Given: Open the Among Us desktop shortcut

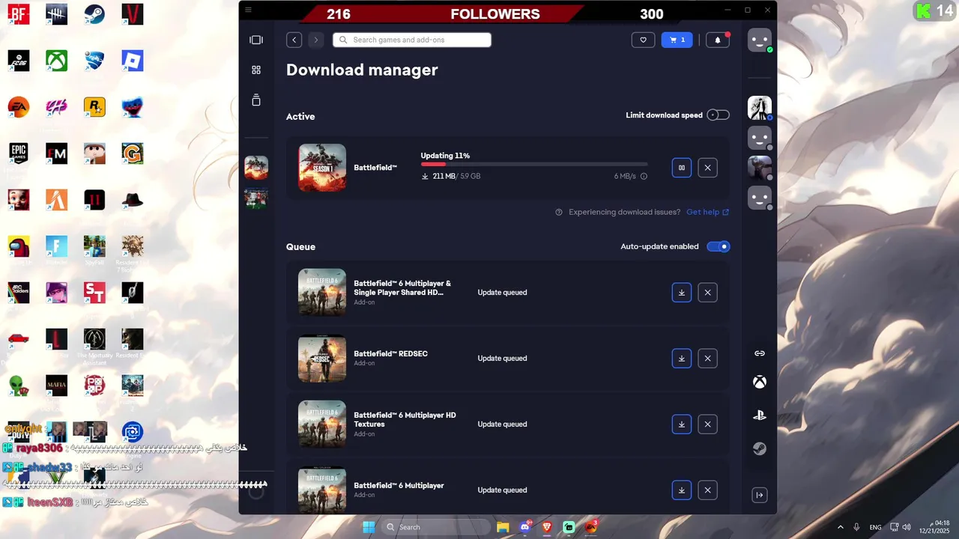Looking at the screenshot, I should click(19, 246).
